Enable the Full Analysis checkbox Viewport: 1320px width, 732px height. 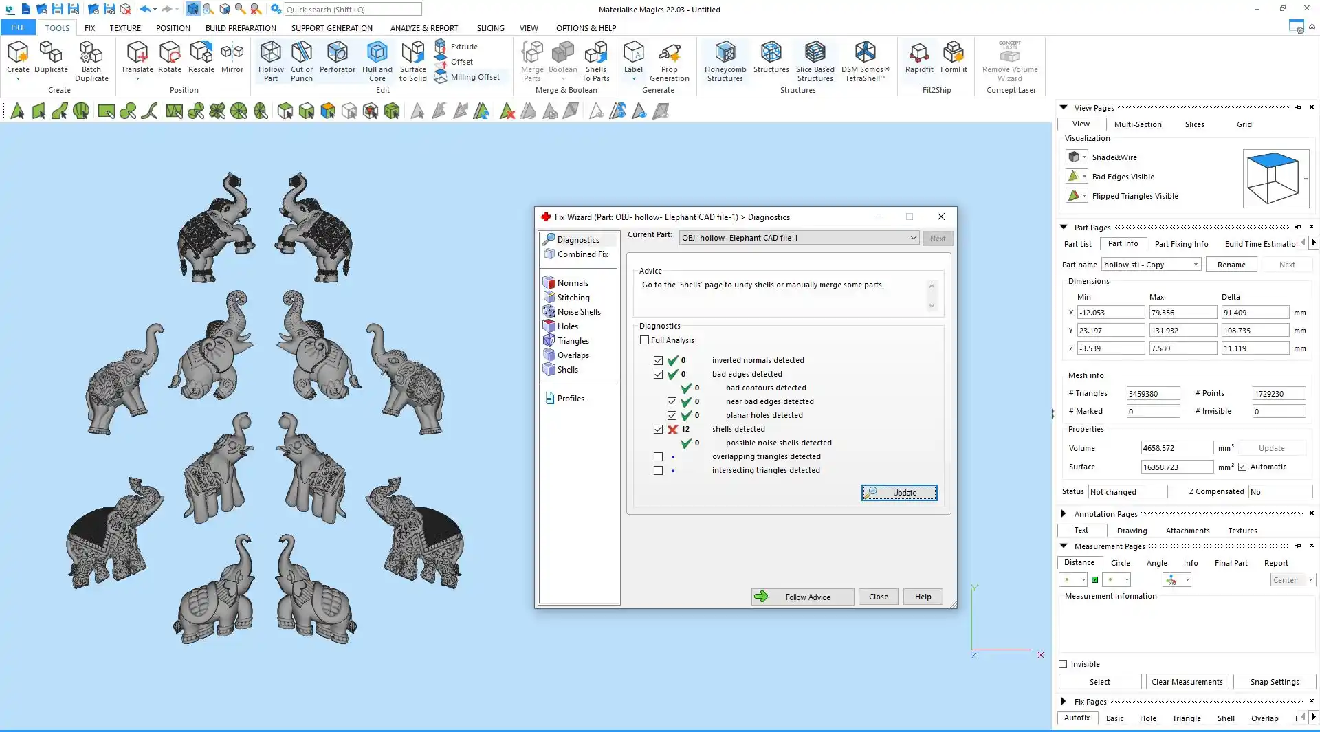[645, 340]
